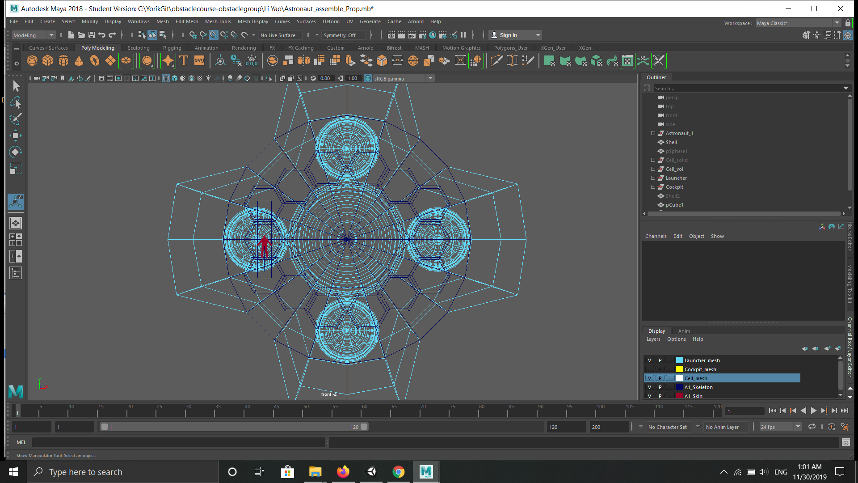Activate the Lasso Select tool
Image resolution: width=858 pixels, height=483 pixels.
tap(15, 103)
